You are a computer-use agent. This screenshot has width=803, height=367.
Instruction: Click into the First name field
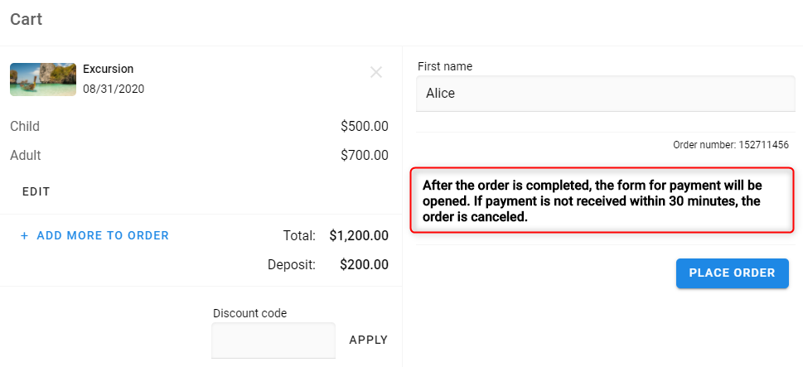pyautogui.click(x=605, y=94)
